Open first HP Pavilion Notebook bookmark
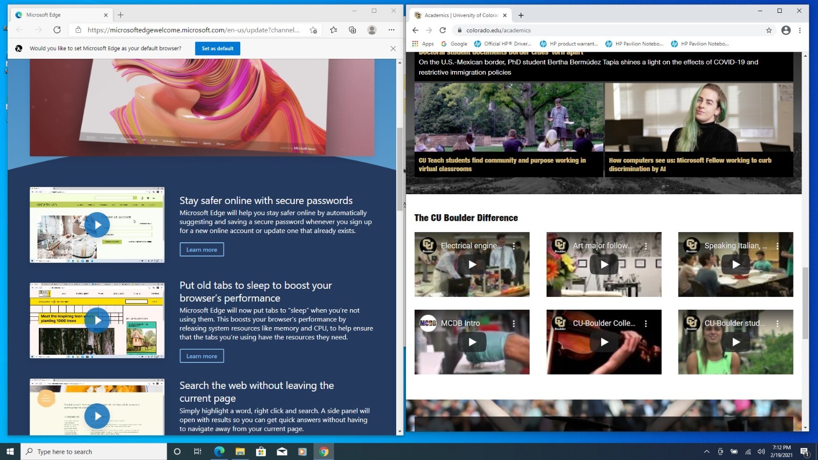818x460 pixels. point(634,44)
